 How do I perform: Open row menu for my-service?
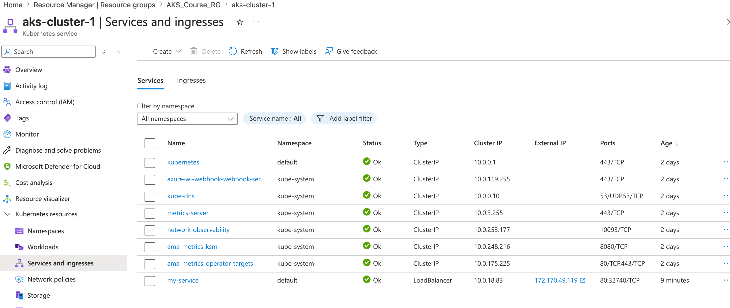point(725,280)
